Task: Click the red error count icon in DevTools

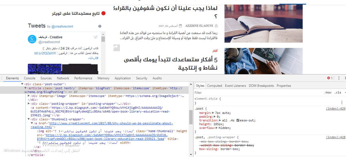Action: coord(328,78)
